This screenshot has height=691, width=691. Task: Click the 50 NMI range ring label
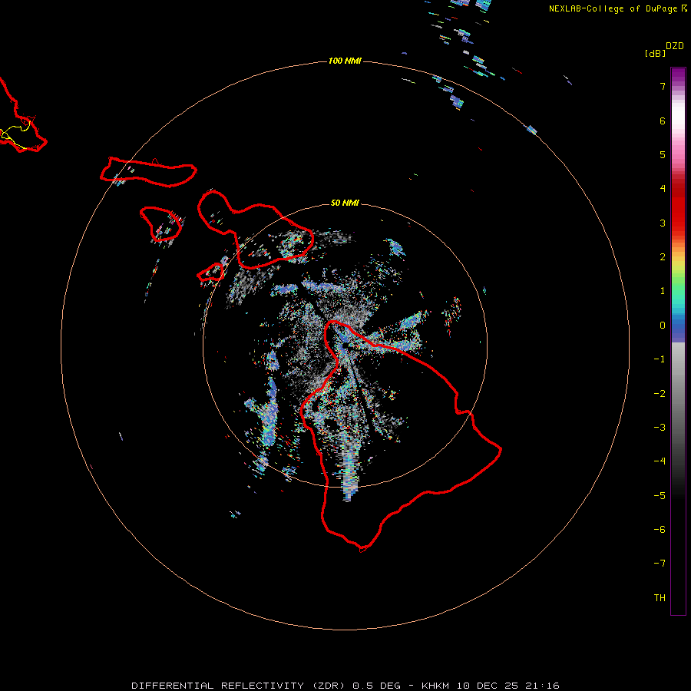click(x=345, y=203)
